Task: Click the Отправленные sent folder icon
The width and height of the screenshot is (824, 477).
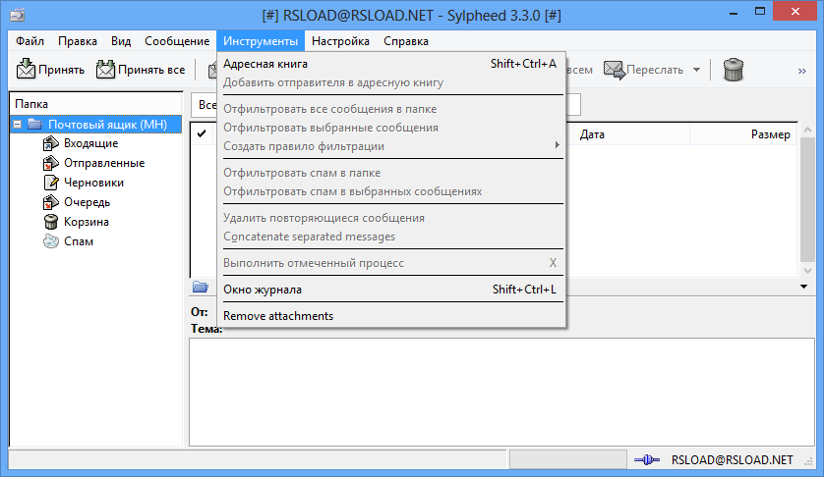Action: (50, 163)
